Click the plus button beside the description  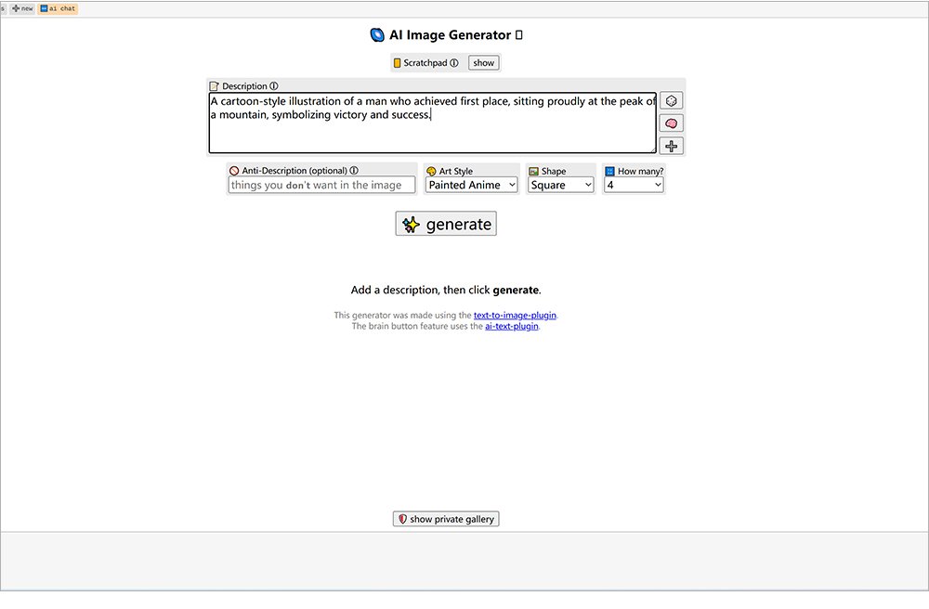pyautogui.click(x=671, y=146)
